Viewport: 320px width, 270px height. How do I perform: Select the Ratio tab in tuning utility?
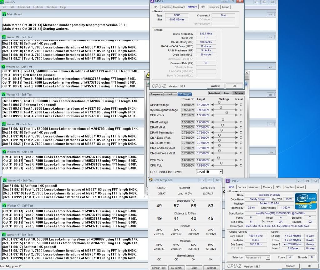(x=170, y=94)
